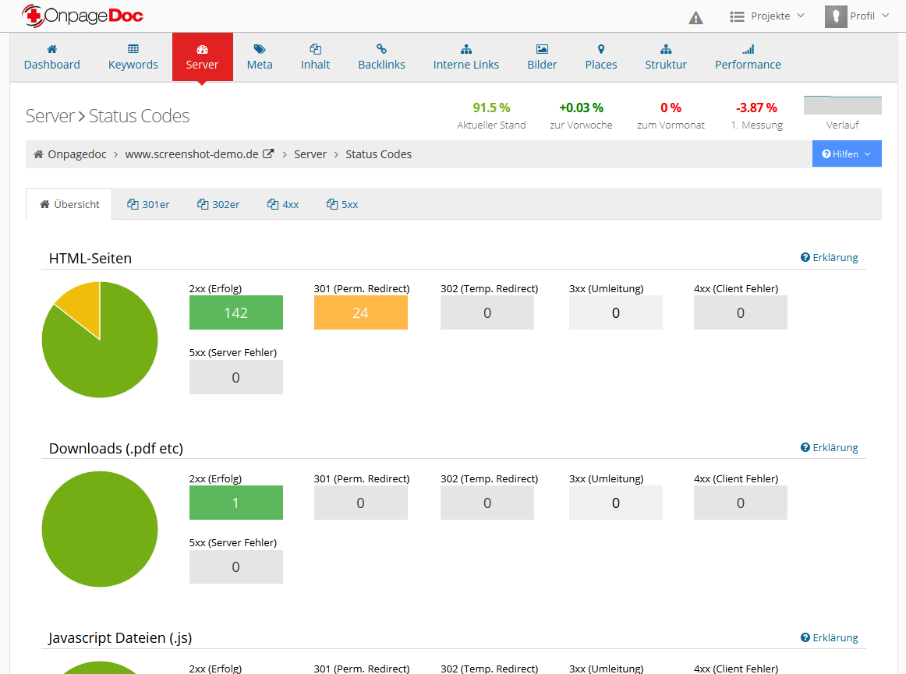Click Erklärung link for HTML-Seiten
Viewport: 906px width, 674px height.
tap(829, 258)
